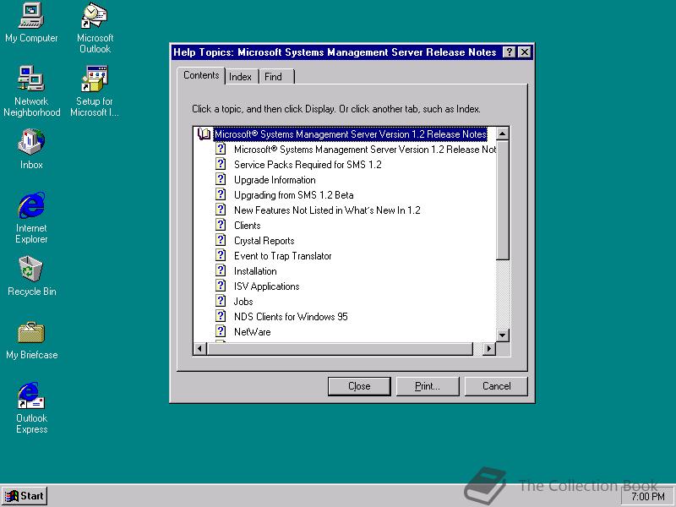Click the horizontal scrollbar left arrow

(199, 348)
